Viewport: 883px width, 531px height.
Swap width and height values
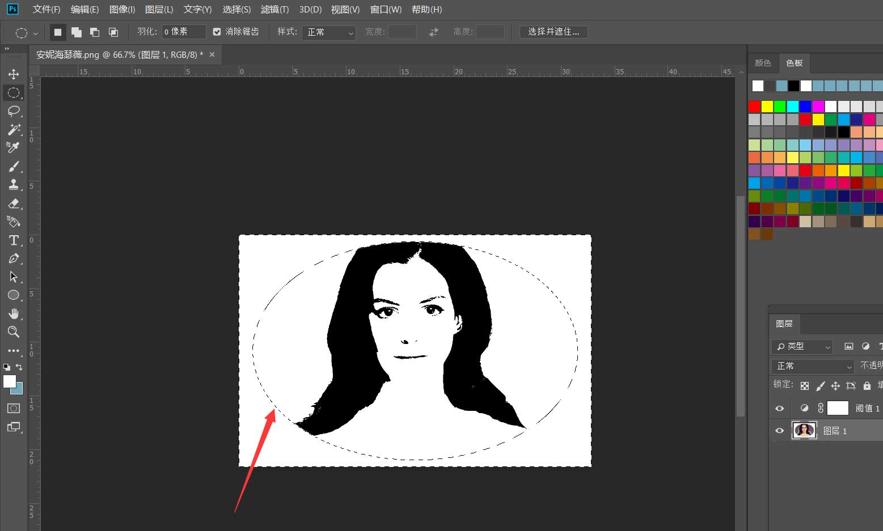(x=434, y=32)
